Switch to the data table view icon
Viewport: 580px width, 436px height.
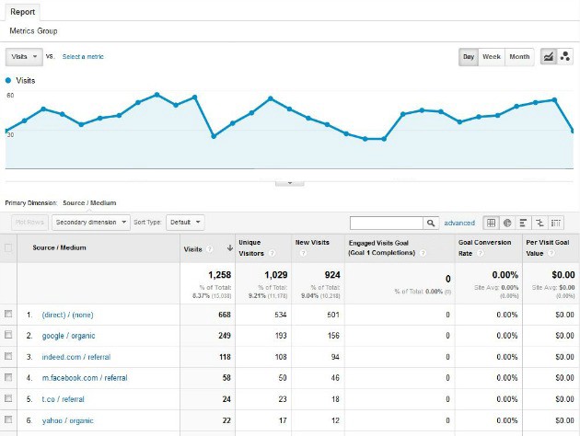pyautogui.click(x=491, y=223)
